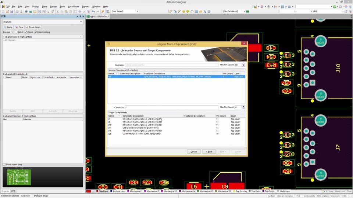Viewport: 353px width, 198px height.
Task: Pin the PCB panel with pushpin icon
Action: [x=80, y=16]
